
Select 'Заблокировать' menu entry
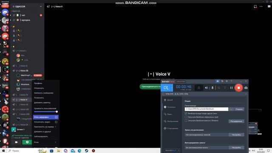tap(45, 136)
